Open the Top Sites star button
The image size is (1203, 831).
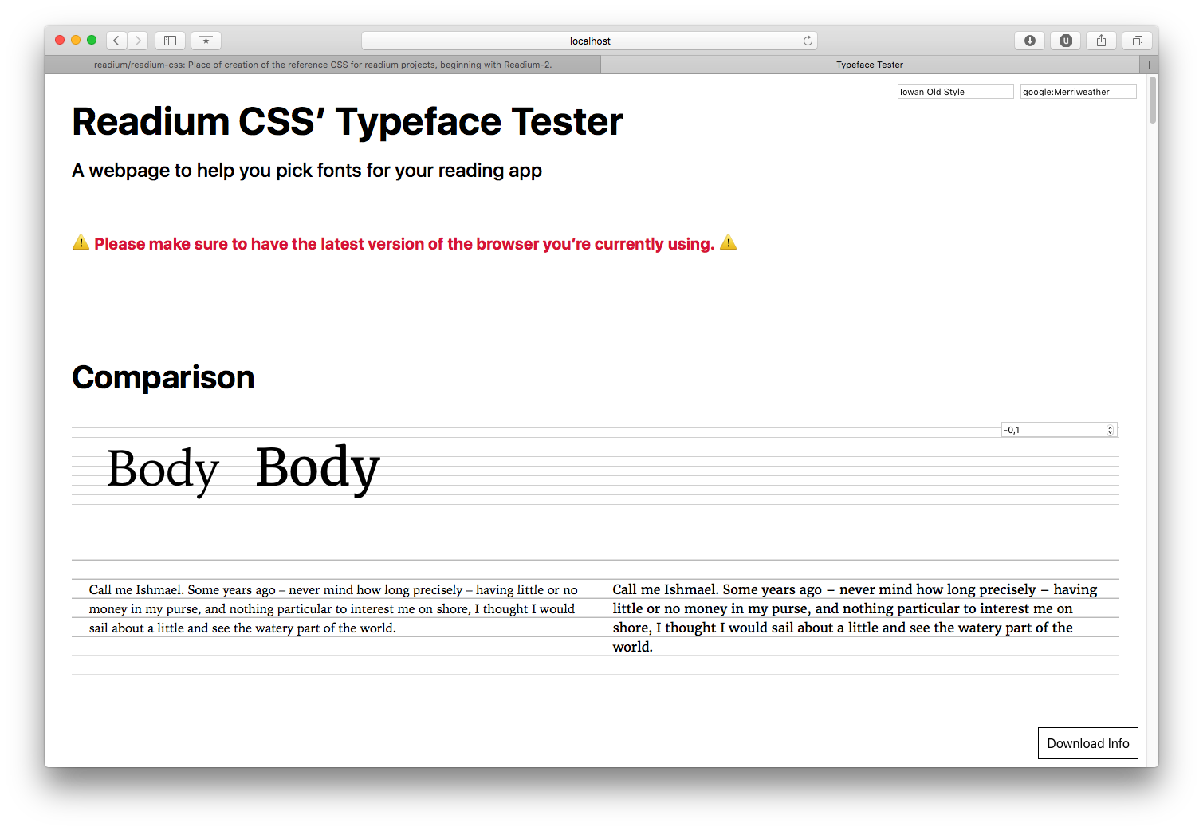(x=206, y=41)
